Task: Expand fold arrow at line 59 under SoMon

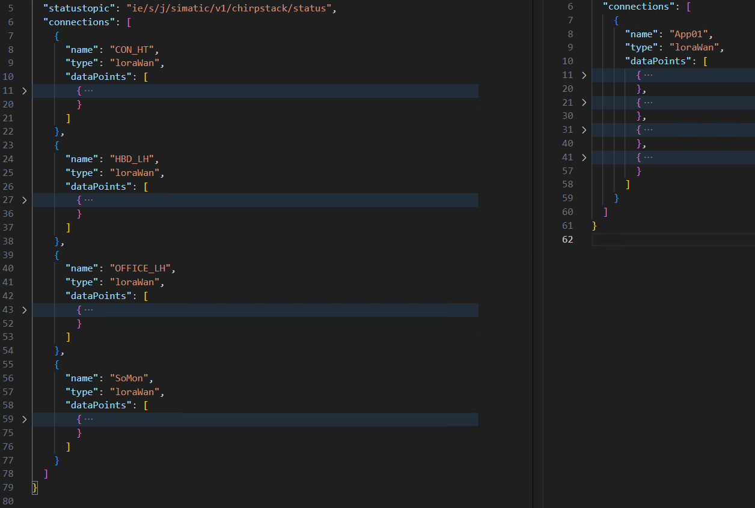Action: [24, 419]
